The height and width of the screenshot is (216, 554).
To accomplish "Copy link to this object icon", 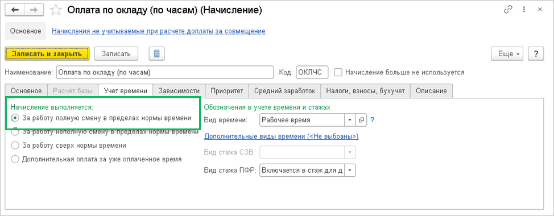I will coord(508,10).
